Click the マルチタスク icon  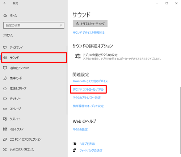click(x=5, y=129)
